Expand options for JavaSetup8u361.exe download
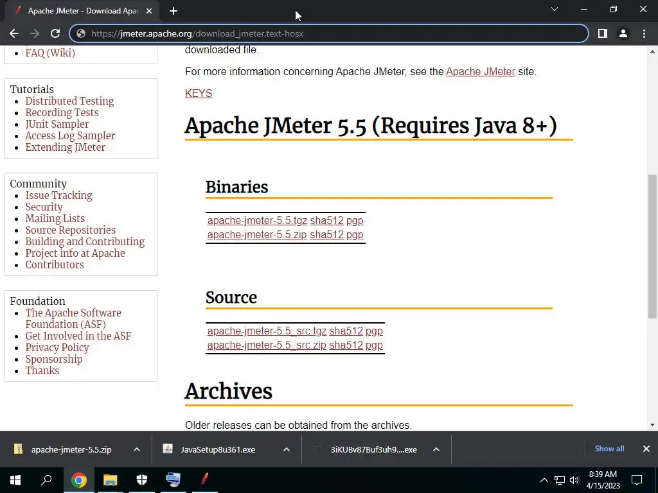This screenshot has width=658, height=493. pyautogui.click(x=287, y=449)
